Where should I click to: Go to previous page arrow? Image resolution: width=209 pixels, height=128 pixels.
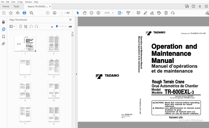click(x=48, y=13)
